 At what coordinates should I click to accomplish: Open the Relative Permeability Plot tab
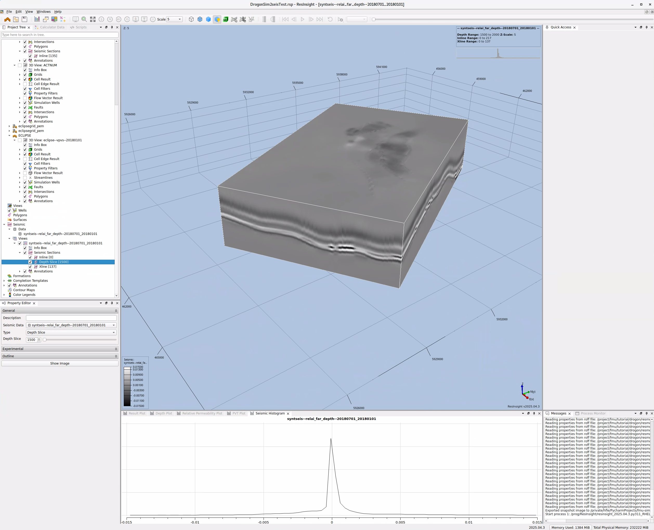click(x=199, y=413)
